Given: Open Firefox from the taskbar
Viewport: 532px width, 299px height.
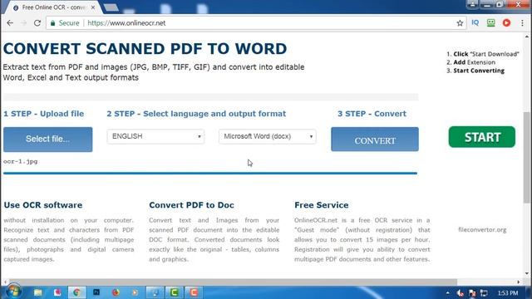Looking at the screenshot, I should [116, 292].
